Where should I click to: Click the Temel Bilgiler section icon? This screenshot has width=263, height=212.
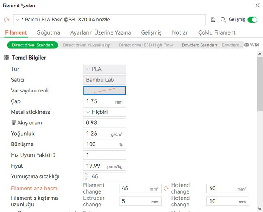coord(7,58)
